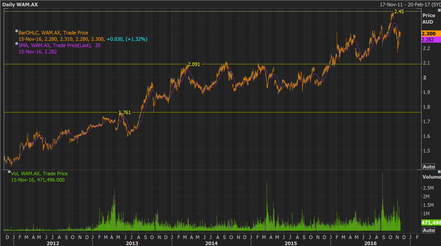The image size is (441, 246).
Task: Click the clock icon beside BarOHLC legend
Action: (17, 31)
